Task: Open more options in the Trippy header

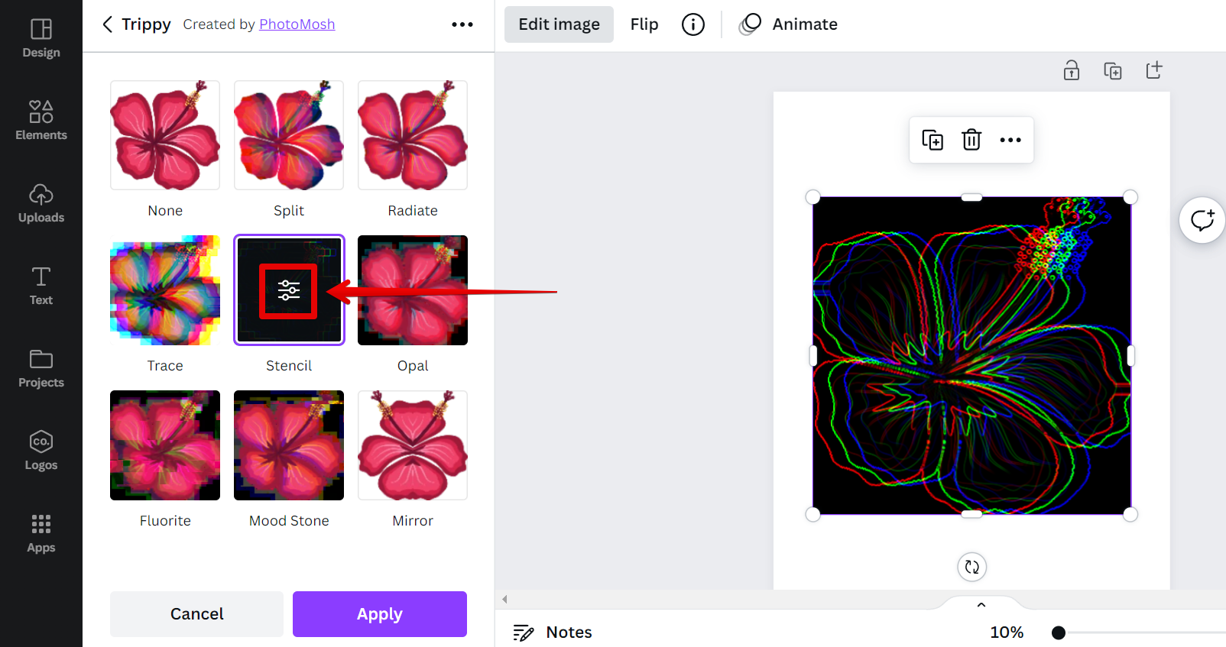Action: (462, 24)
